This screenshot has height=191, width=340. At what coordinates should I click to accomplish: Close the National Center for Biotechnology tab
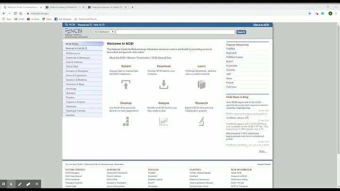tap(41, 7)
